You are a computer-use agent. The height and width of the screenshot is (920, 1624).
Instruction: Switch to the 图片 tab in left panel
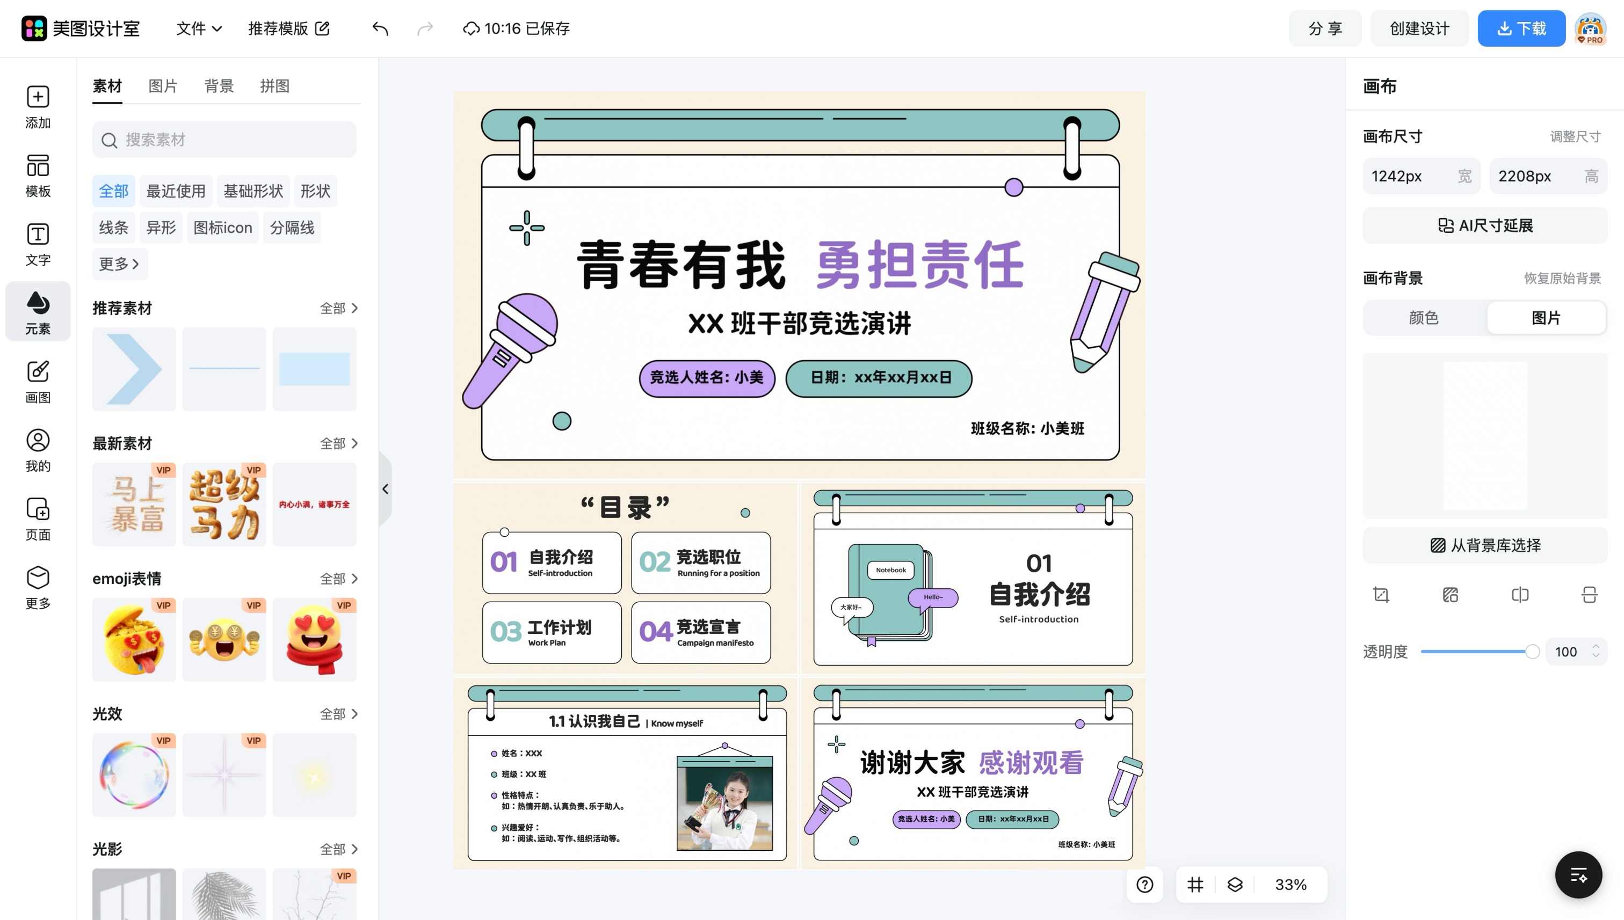point(163,86)
